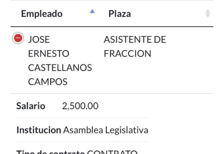Click gray sort arrows in Plaza column

coord(208,13)
